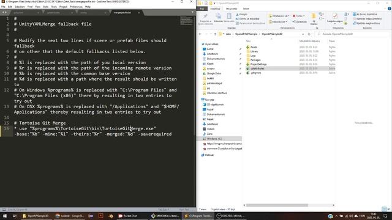
Task: Open the Fájl tab in Explorer
Action: [x=202, y=9]
